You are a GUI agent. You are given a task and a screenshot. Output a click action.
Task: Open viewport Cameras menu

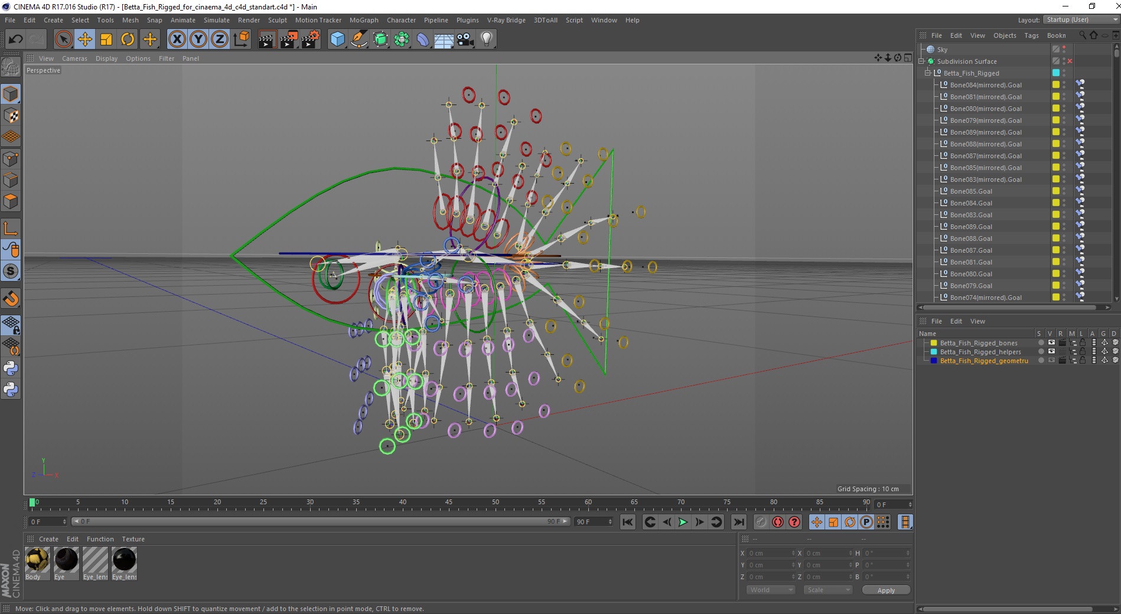[x=74, y=58]
